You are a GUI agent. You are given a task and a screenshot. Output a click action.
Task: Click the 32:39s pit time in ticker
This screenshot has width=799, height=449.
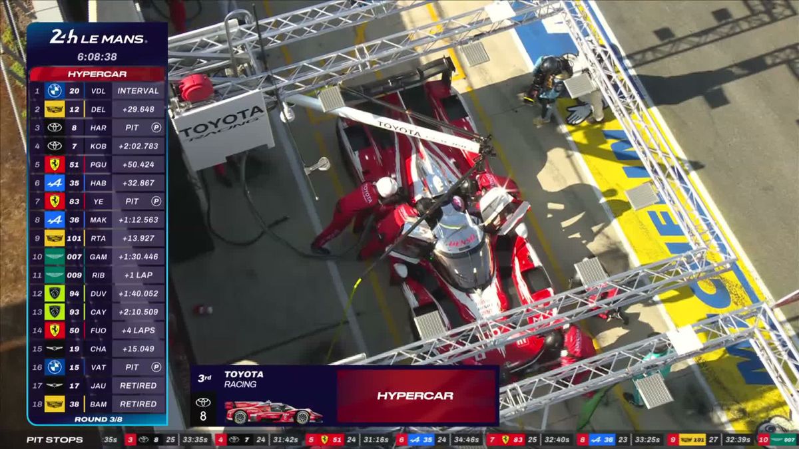click(x=738, y=440)
